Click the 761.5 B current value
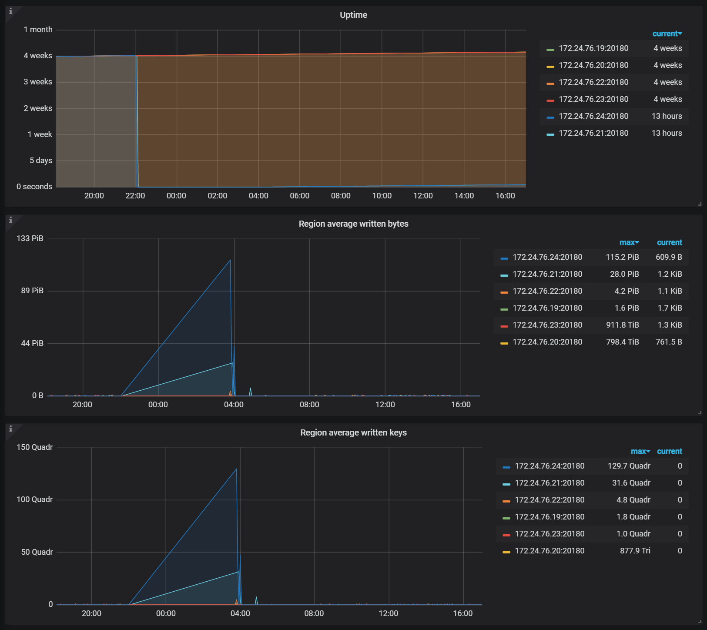 [669, 342]
